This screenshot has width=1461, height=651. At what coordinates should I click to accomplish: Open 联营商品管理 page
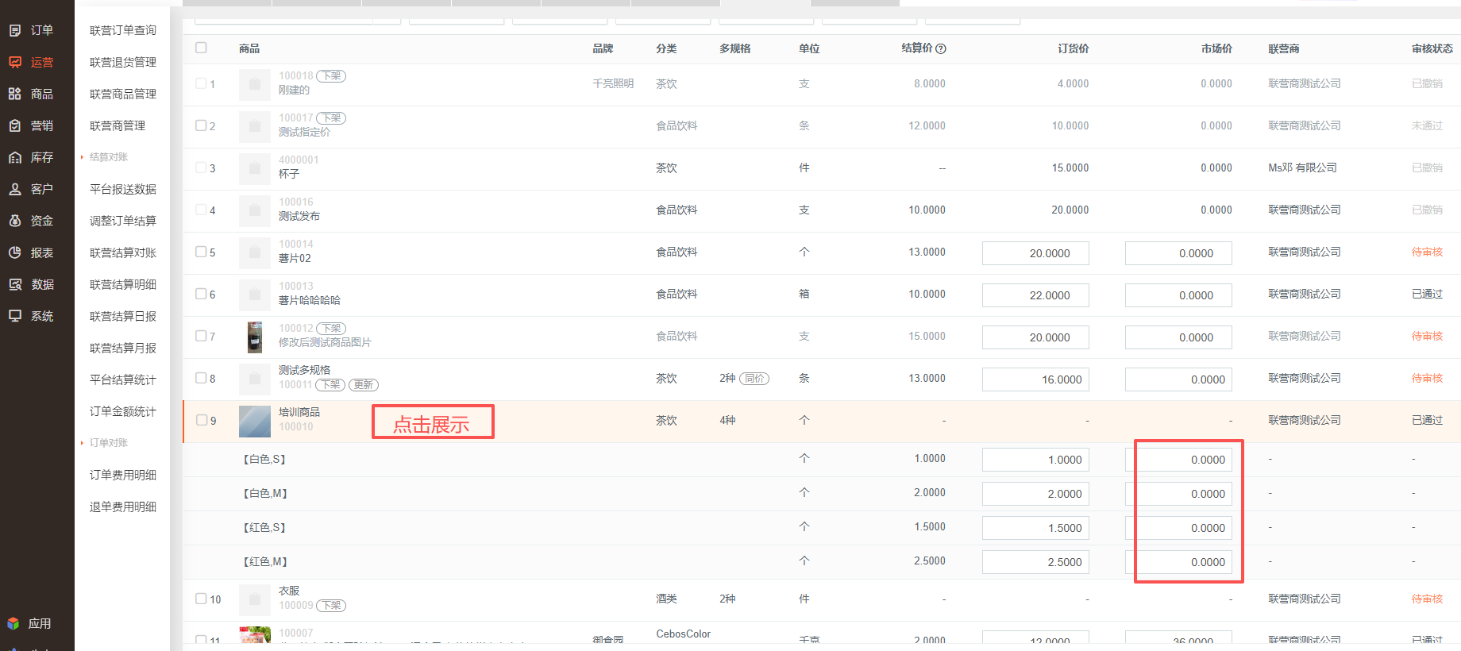tap(123, 94)
